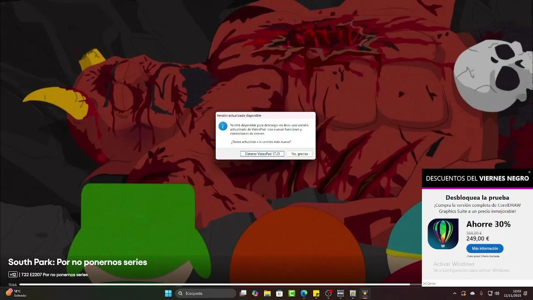533x300 pixels.
Task: Click the sync update tray icon
Action: pos(463,293)
